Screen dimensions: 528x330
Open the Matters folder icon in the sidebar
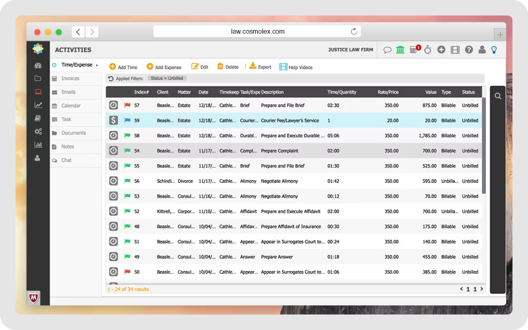tap(38, 78)
